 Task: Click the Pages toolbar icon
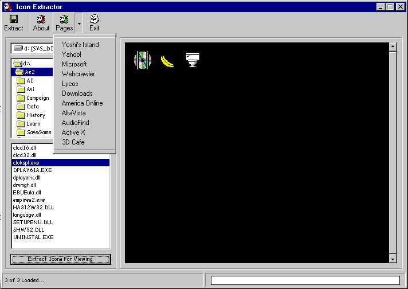[x=64, y=19]
